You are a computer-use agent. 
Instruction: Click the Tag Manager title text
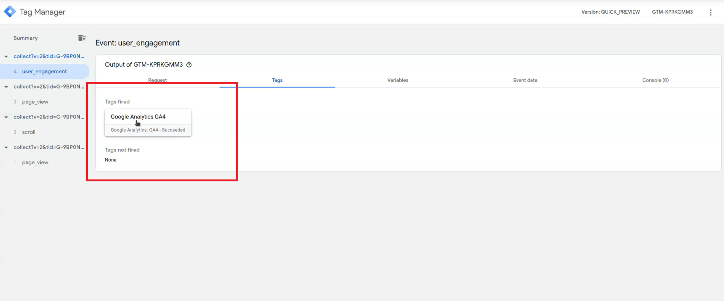pos(42,12)
